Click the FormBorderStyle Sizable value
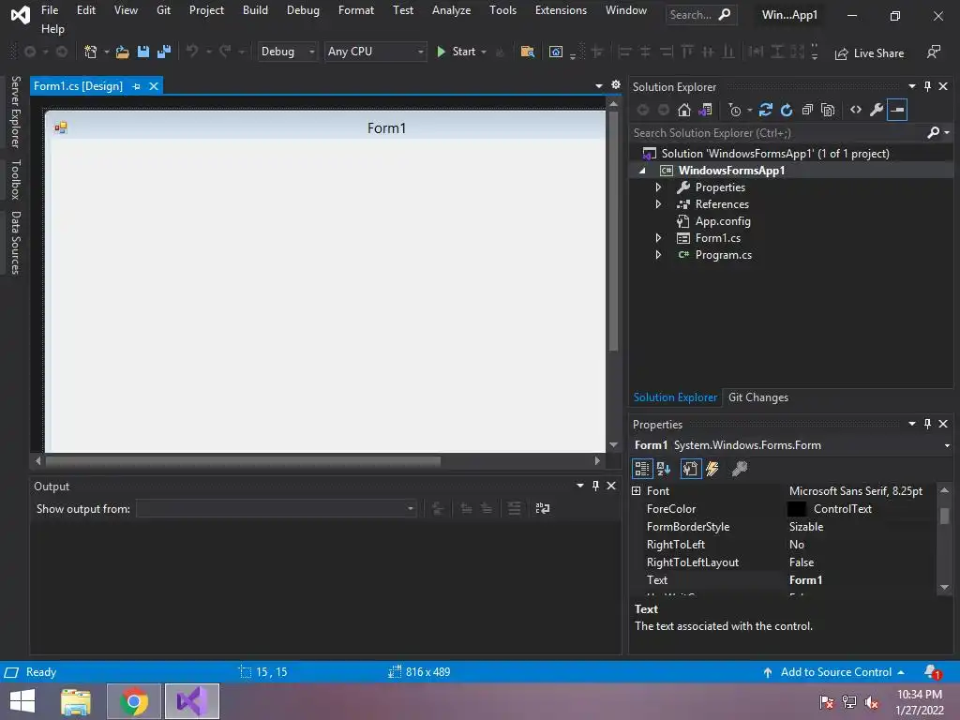Screen dimensions: 960x720 805,527
